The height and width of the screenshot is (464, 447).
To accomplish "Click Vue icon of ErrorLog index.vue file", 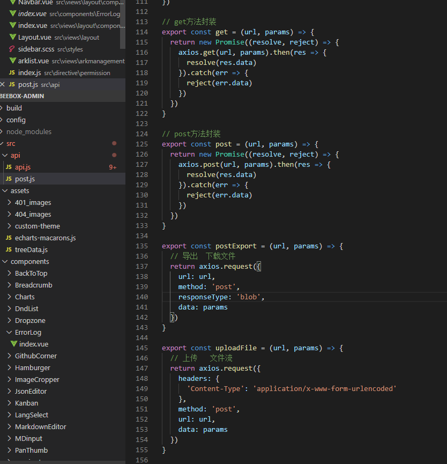I will pos(13,344).
